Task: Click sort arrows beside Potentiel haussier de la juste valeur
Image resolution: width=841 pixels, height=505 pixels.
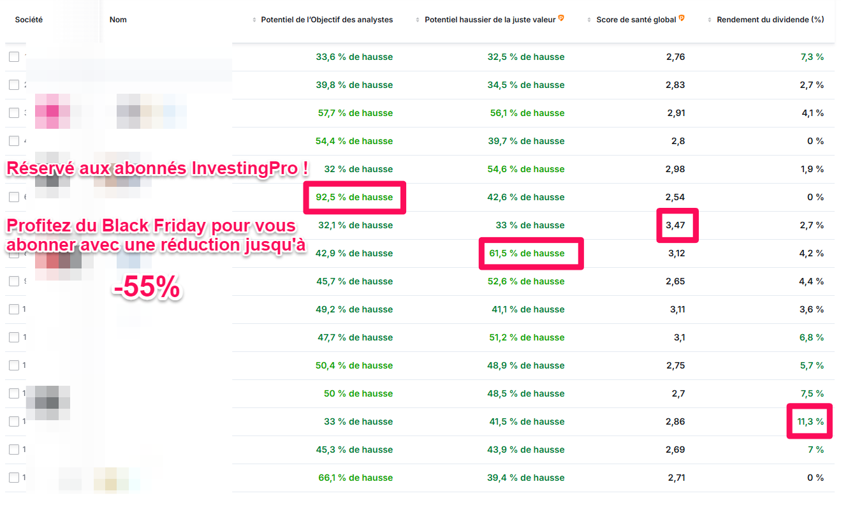Action: click(418, 20)
